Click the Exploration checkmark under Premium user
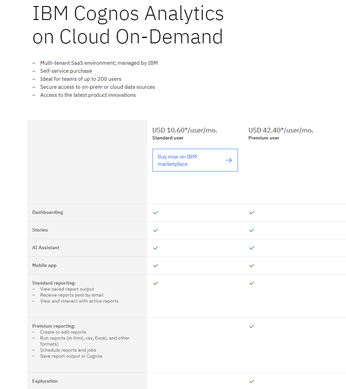The image size is (346, 389). (252, 381)
